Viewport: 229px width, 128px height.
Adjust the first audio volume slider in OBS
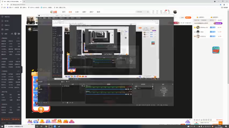pyautogui.click(x=106, y=89)
